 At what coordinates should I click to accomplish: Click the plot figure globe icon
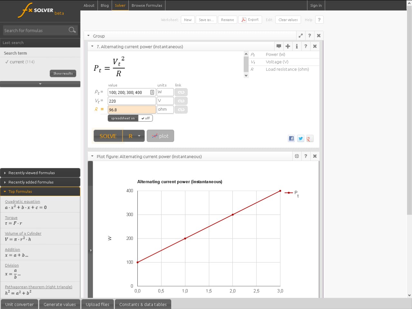(297, 156)
